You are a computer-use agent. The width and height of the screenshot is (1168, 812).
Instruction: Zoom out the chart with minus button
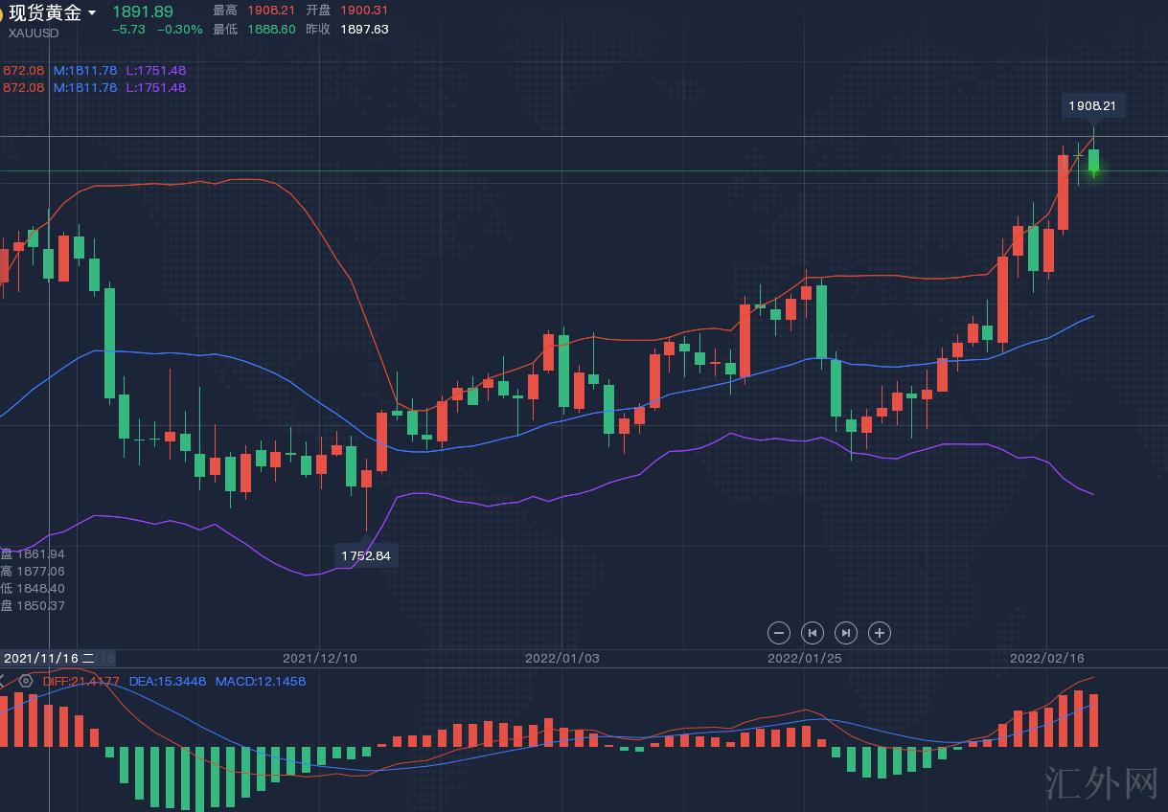[x=779, y=632]
